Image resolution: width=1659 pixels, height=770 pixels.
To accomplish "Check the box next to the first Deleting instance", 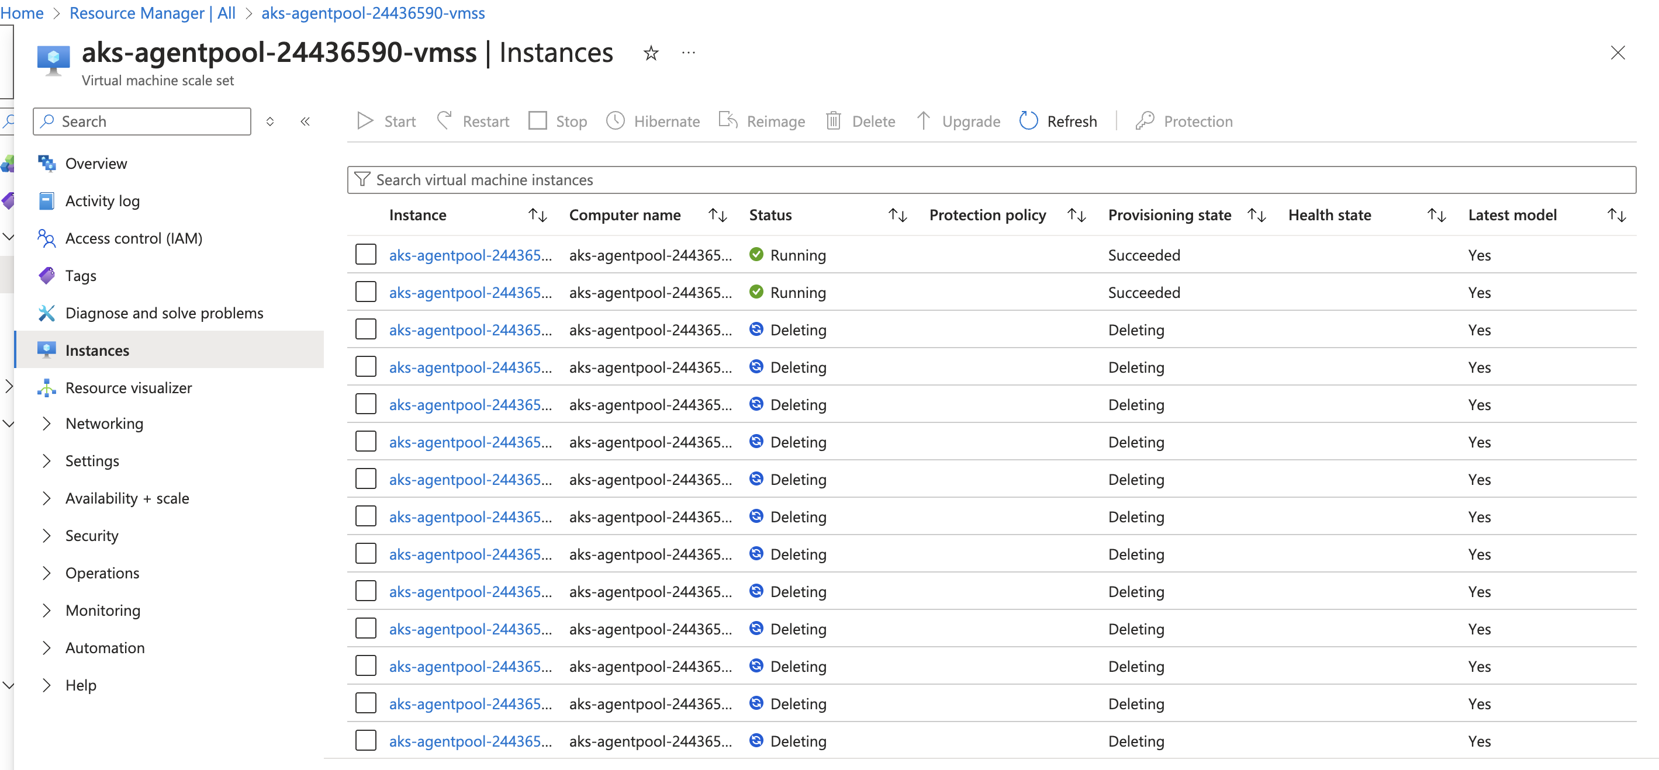I will 365,328.
